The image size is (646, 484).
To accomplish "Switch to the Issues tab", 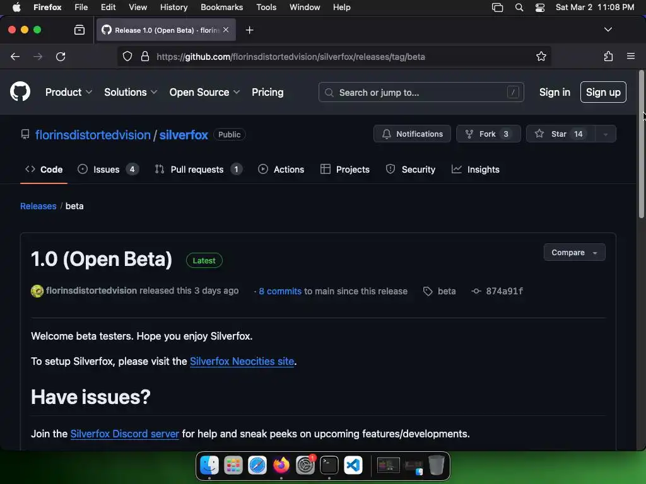I will pos(109,170).
